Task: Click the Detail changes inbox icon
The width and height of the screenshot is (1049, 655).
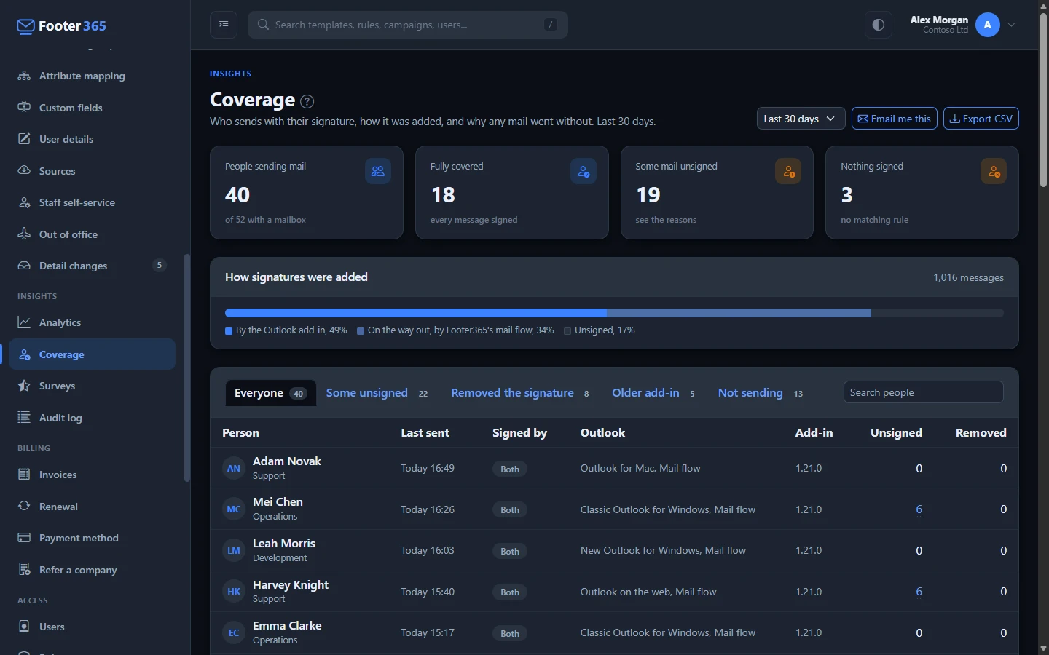Action: click(24, 266)
